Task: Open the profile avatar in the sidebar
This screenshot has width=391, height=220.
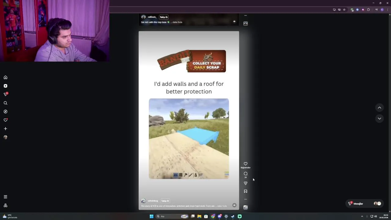Action: coord(5,137)
